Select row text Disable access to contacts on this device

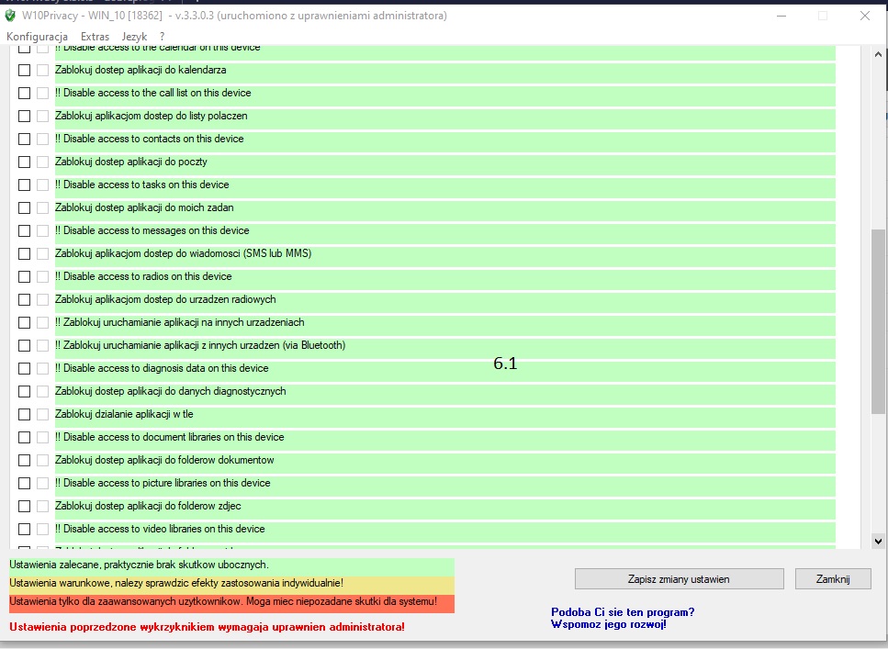coord(150,139)
